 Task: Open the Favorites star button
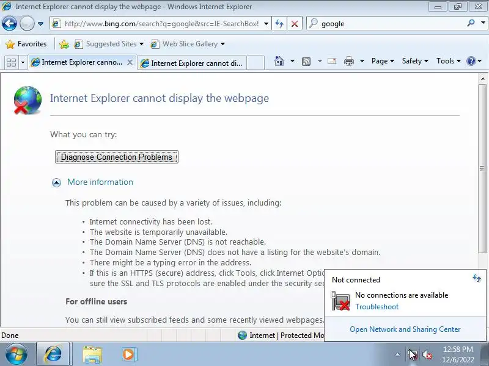pyautogui.click(x=26, y=44)
